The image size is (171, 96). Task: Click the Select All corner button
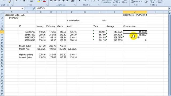pyautogui.click(x=2, y=12)
